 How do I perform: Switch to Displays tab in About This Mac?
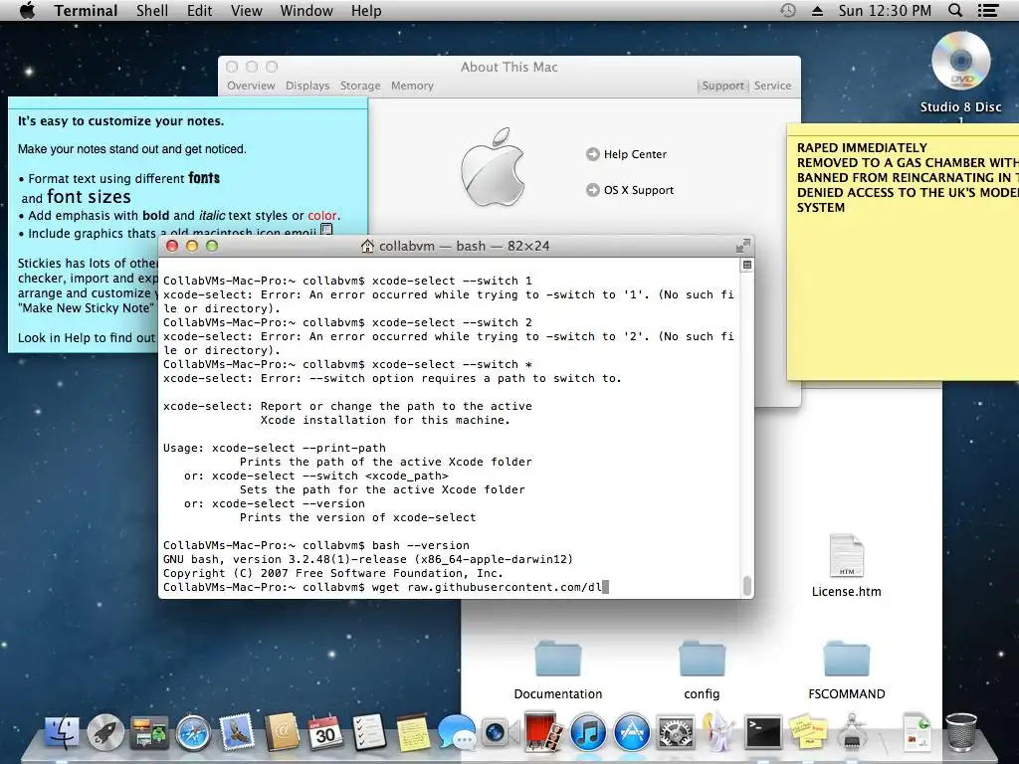(x=307, y=86)
